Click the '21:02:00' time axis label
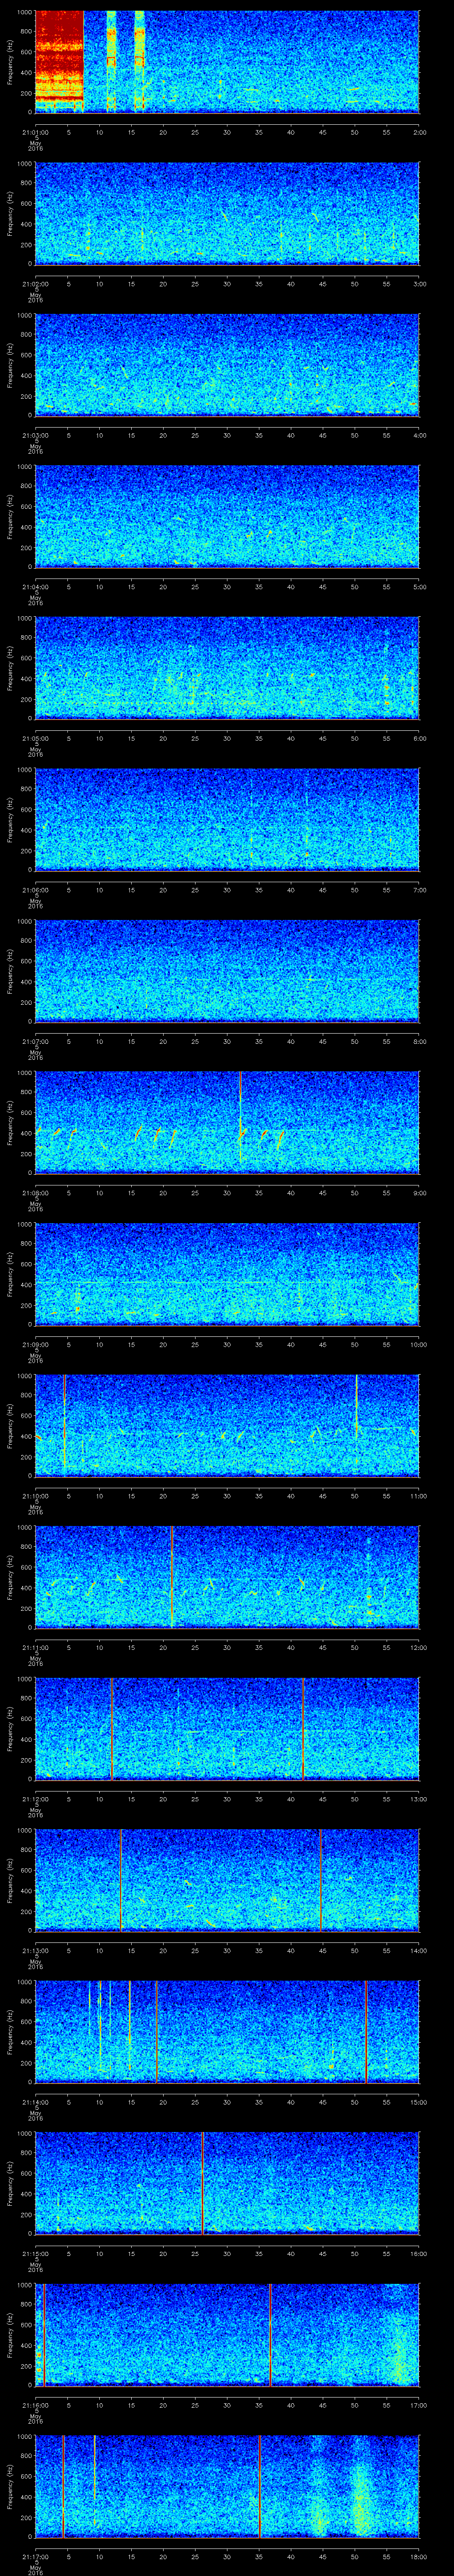This screenshot has width=454, height=2576. [35, 284]
